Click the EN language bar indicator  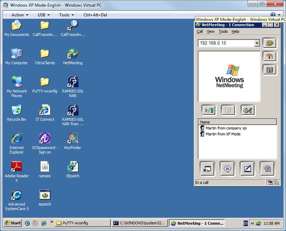coord(245,223)
